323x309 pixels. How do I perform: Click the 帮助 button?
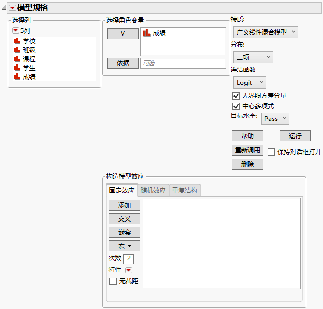click(248, 136)
